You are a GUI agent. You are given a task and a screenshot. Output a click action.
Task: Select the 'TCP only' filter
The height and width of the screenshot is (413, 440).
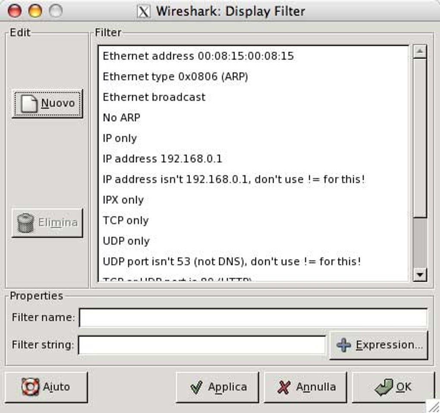pyautogui.click(x=253, y=221)
